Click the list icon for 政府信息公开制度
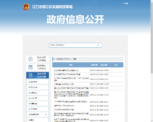Screen dimensions: 153x122 (30, 67)
